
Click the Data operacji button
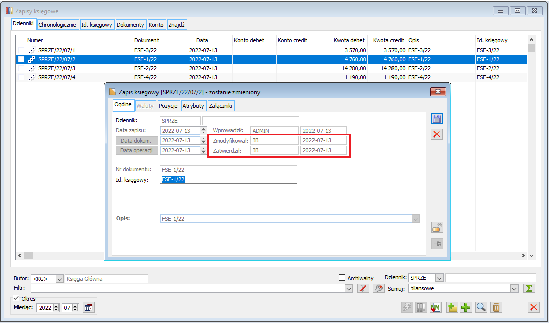[x=136, y=150]
